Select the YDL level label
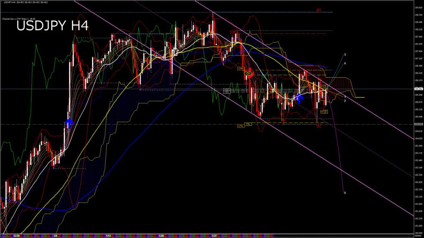This screenshot has width=424, height=238. 248,124
